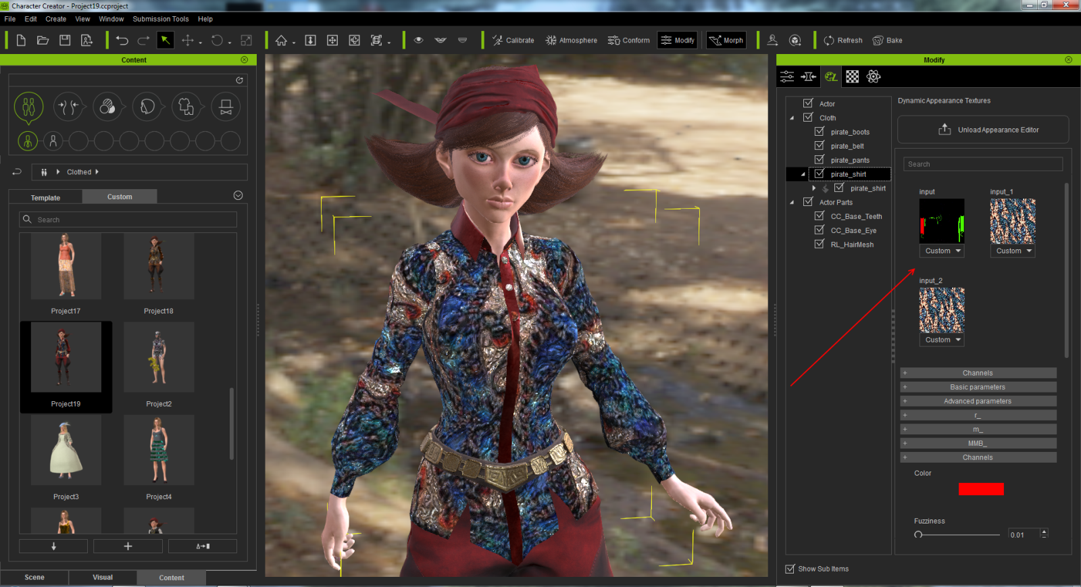The image size is (1081, 587).
Task: Toggle Show Sub Items checkbox
Action: coord(790,569)
